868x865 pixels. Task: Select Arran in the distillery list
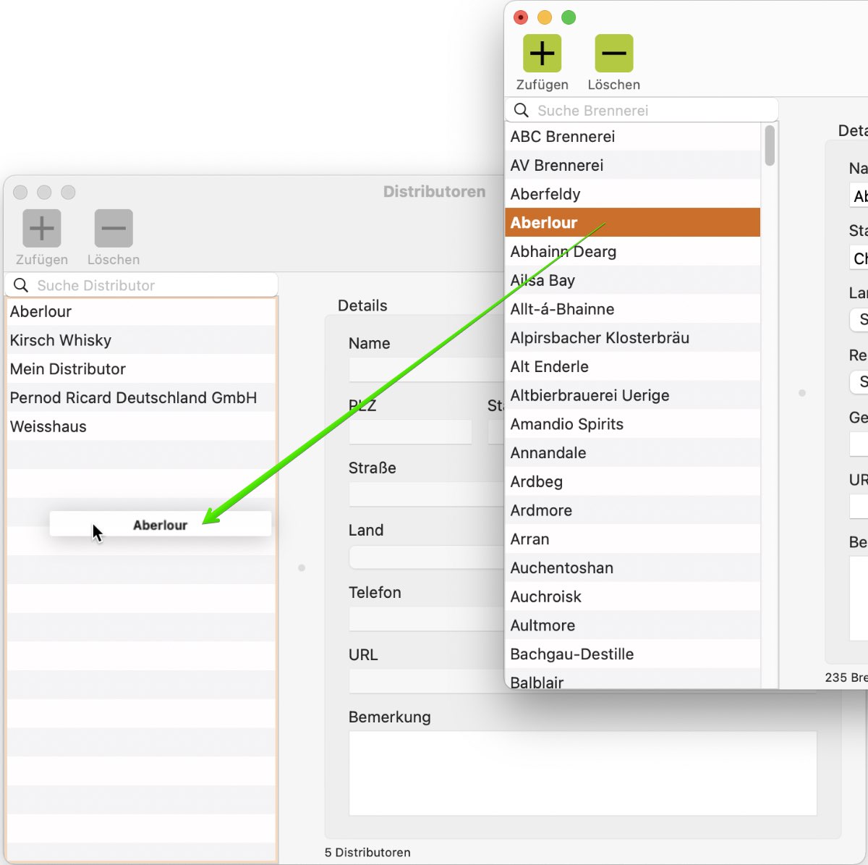click(633, 539)
